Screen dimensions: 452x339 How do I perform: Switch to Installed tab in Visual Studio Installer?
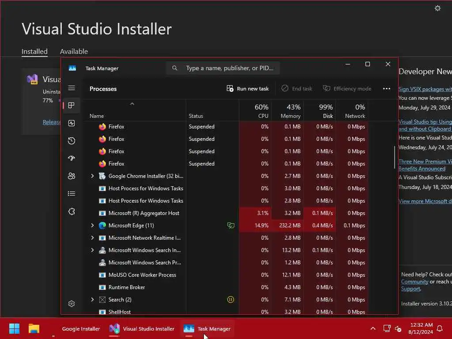tap(34, 51)
